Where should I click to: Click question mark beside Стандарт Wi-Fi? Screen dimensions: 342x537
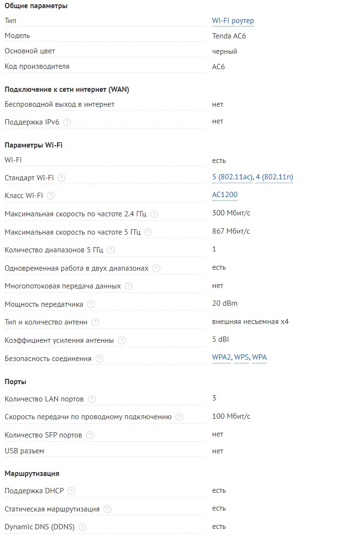click(x=61, y=178)
